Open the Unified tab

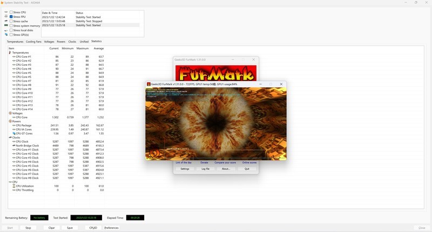[84, 42]
